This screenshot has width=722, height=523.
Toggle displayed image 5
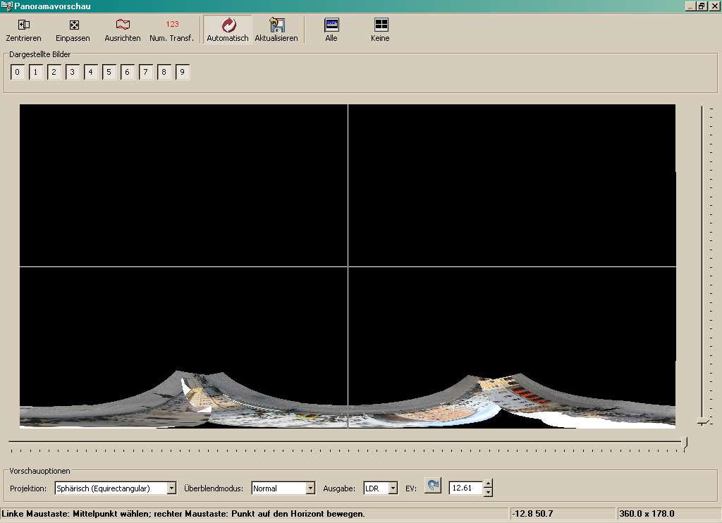109,72
